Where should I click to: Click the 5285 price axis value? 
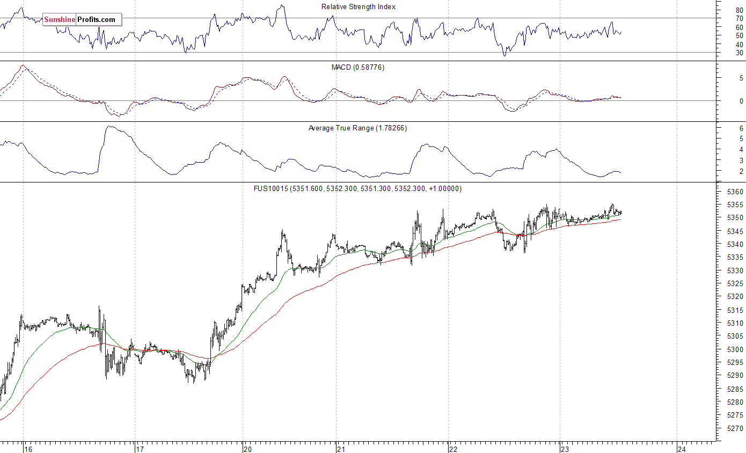coord(735,389)
